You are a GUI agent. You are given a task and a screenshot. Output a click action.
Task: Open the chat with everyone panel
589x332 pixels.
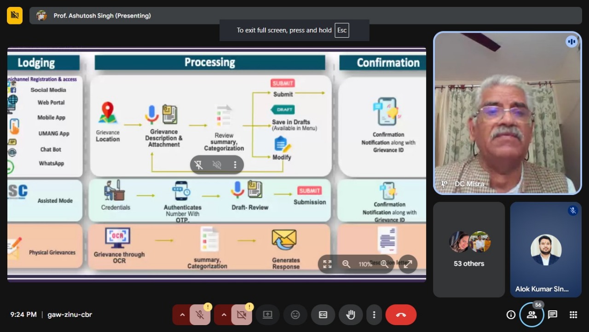(x=553, y=315)
